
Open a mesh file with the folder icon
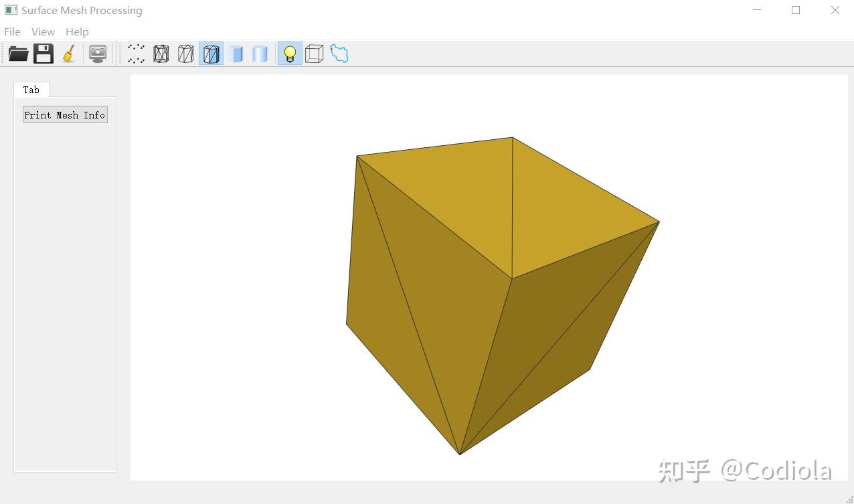coord(18,54)
